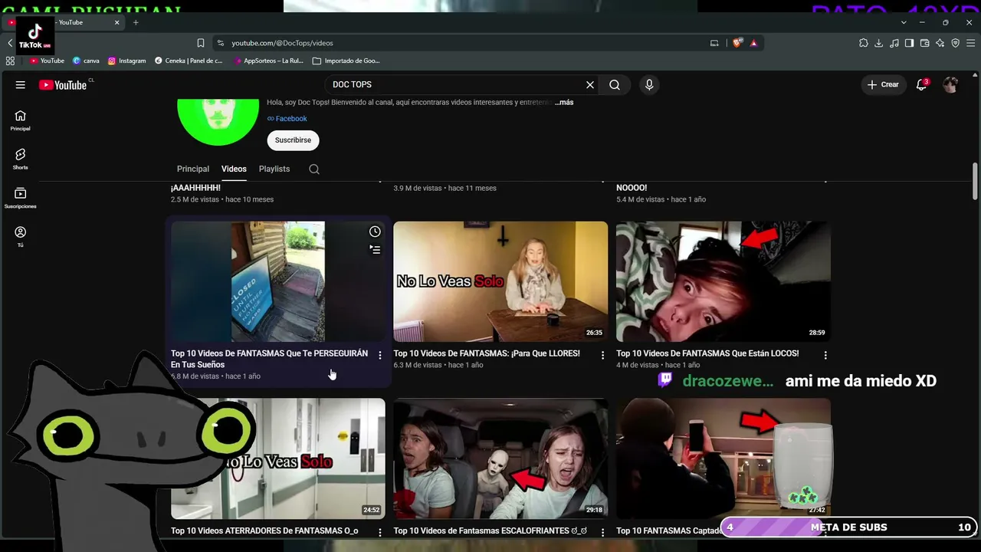The width and height of the screenshot is (981, 552).
Task: Open the browser downloads icon
Action: (879, 43)
